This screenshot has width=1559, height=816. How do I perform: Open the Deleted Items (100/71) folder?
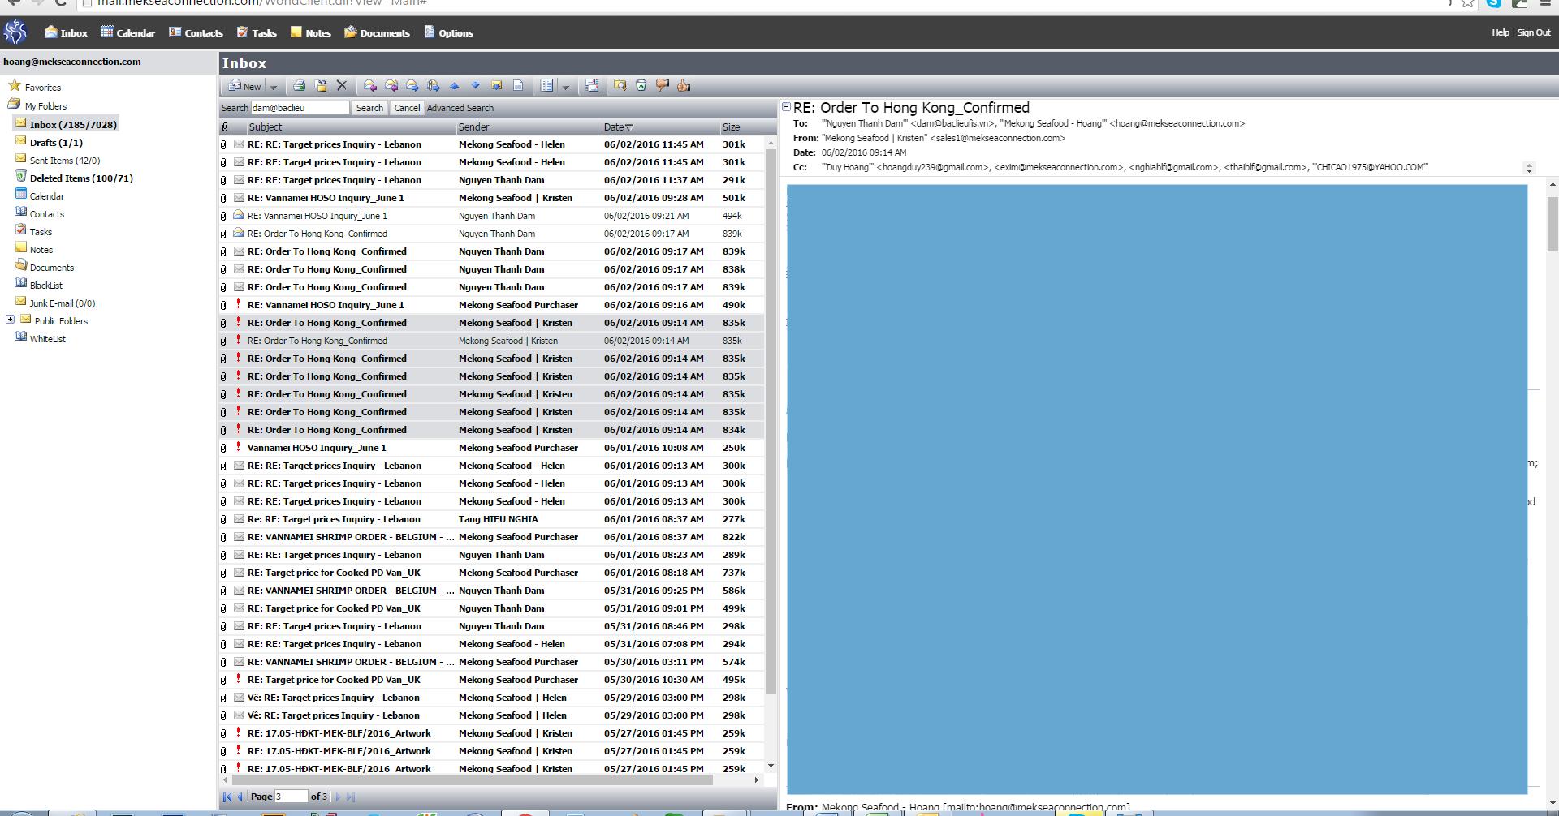coord(81,178)
